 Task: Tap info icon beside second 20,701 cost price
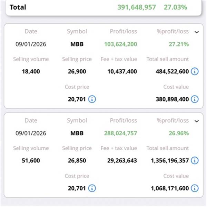92,188
